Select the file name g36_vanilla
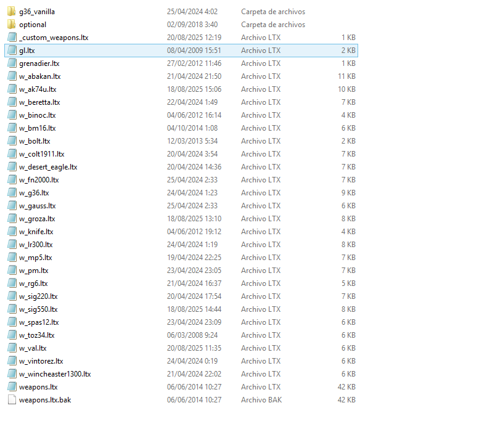 pyautogui.click(x=37, y=12)
